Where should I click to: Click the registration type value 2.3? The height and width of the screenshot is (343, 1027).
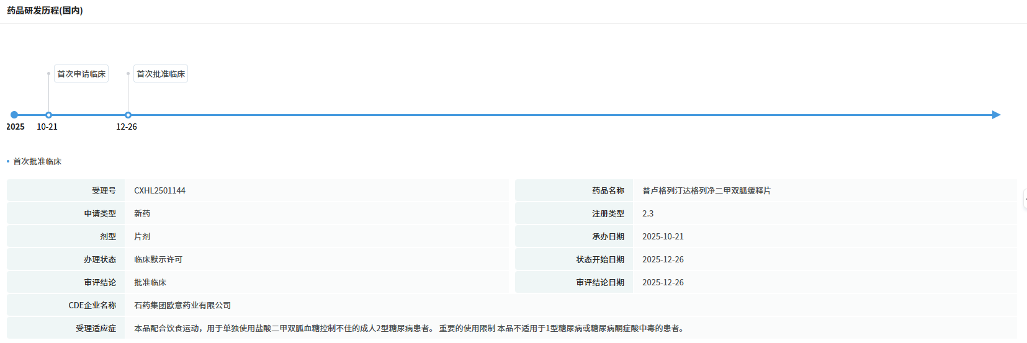(x=647, y=213)
